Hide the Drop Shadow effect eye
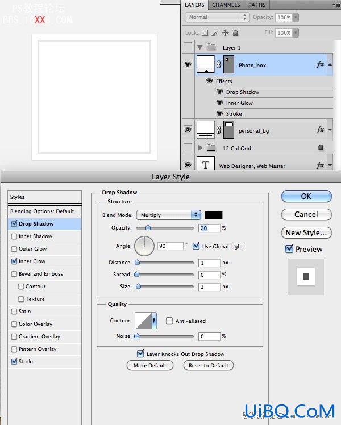The image size is (341, 425). (x=219, y=92)
